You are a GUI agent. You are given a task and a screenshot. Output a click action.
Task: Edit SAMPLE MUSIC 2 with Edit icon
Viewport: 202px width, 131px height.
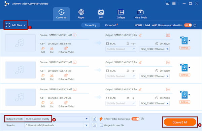tap(43, 77)
